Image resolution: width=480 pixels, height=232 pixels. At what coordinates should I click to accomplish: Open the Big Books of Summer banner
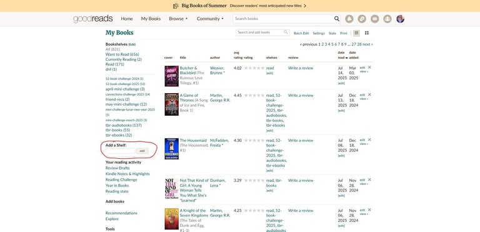pos(240,6)
